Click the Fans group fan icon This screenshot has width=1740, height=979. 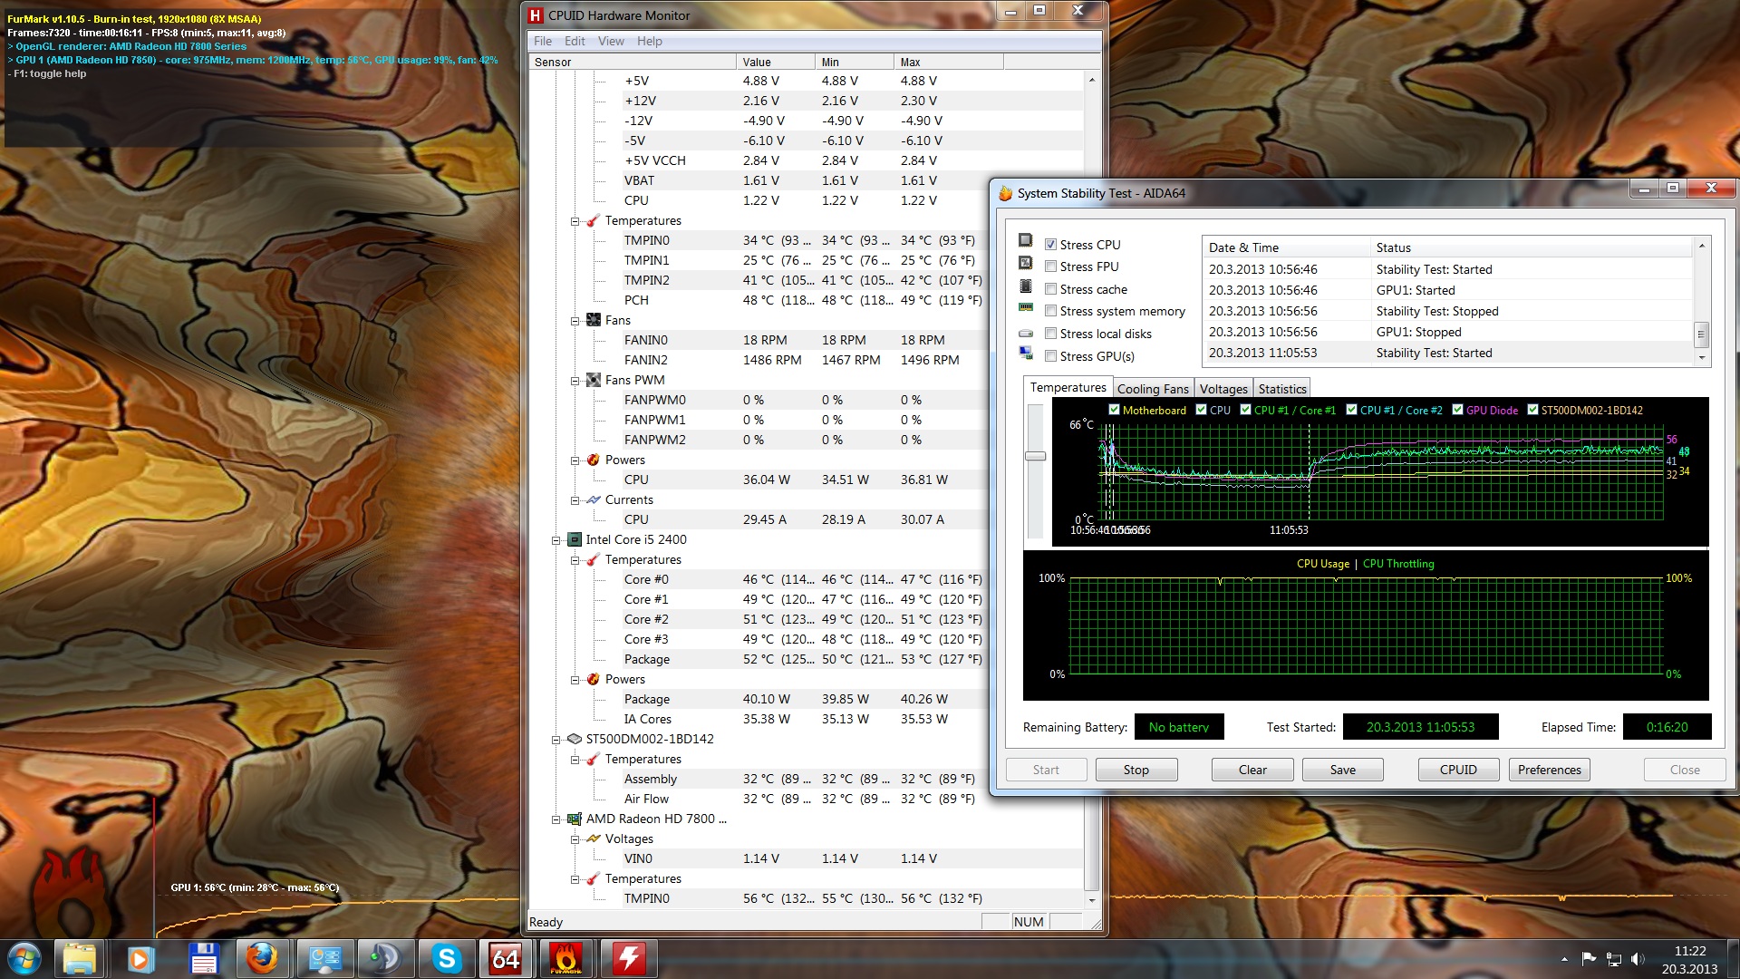(x=594, y=320)
